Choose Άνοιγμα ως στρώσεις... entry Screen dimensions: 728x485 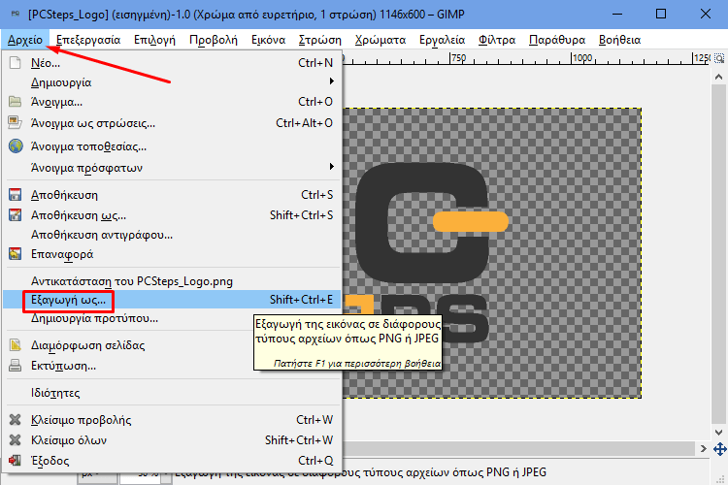172,123
